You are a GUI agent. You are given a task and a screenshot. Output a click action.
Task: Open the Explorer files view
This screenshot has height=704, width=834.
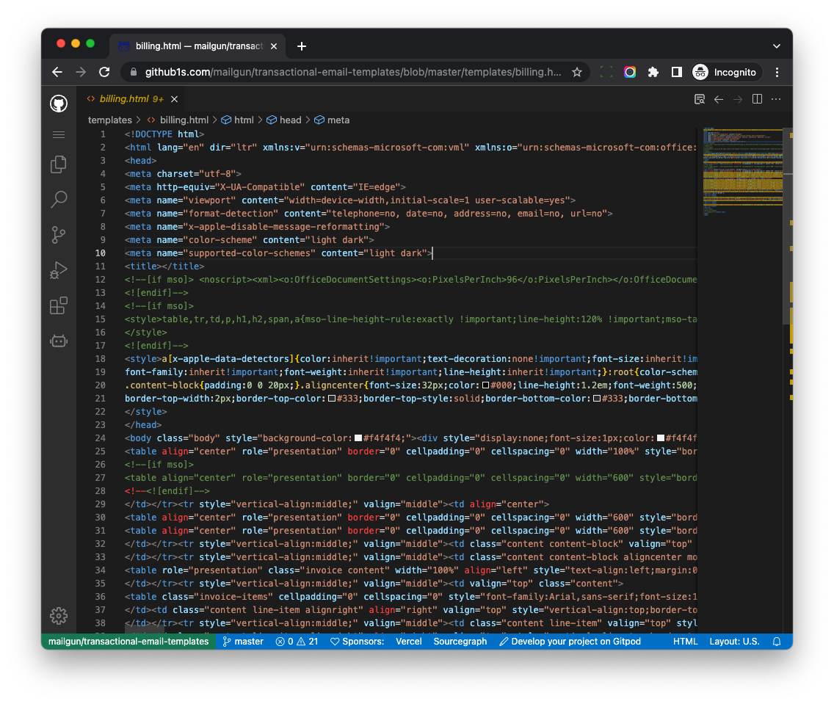tap(59, 164)
